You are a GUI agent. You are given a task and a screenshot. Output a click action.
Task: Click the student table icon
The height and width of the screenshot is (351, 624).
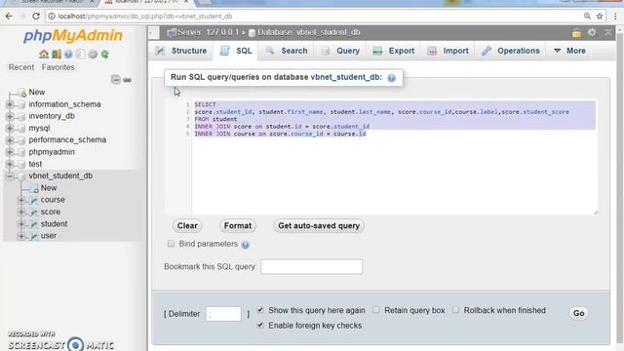[34, 224]
